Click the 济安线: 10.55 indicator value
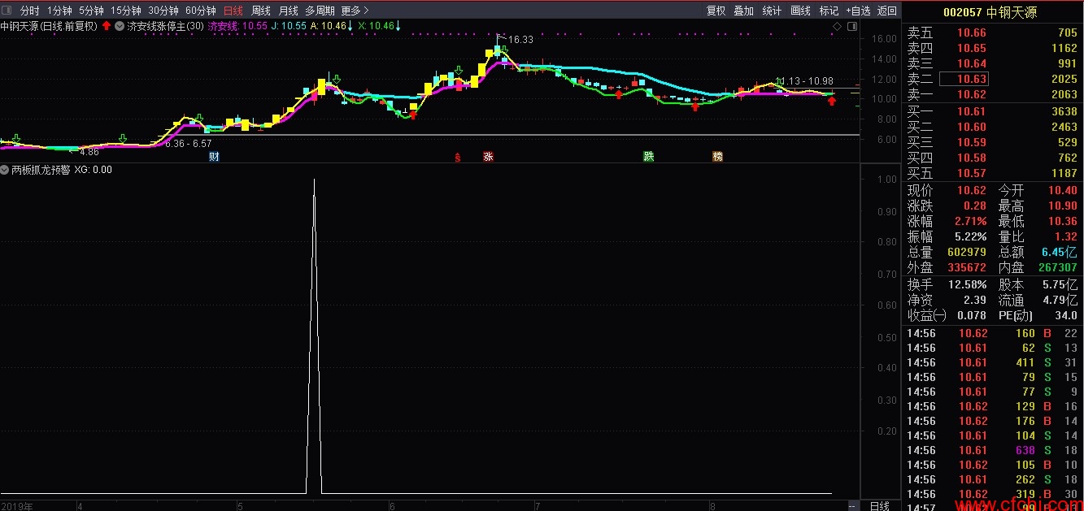Image resolution: width=1084 pixels, height=511 pixels. click(x=238, y=26)
